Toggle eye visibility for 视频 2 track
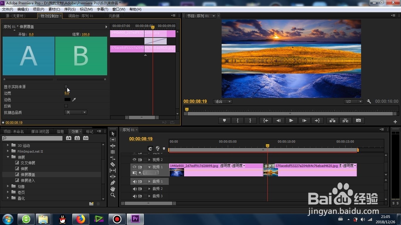This screenshot has height=225, width=401. point(134,160)
